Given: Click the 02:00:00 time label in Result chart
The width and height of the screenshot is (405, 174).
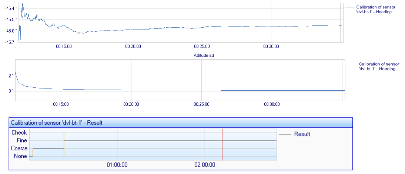Looking at the screenshot, I should [205, 165].
